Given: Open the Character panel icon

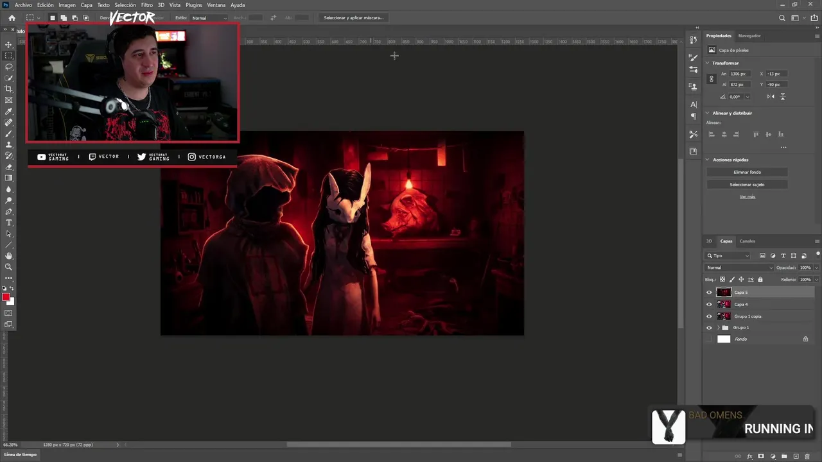Looking at the screenshot, I should point(694,104).
